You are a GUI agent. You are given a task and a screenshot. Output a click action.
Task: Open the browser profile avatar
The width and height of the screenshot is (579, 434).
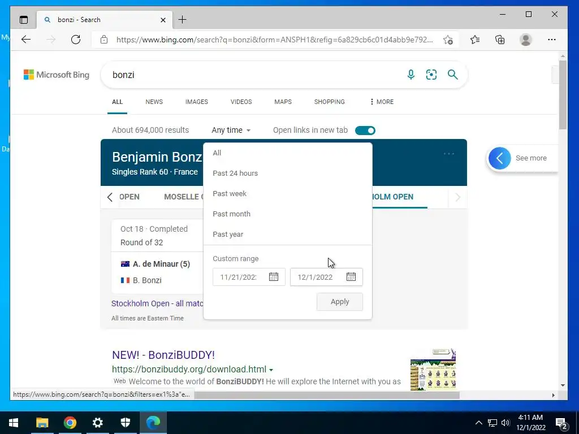click(525, 40)
